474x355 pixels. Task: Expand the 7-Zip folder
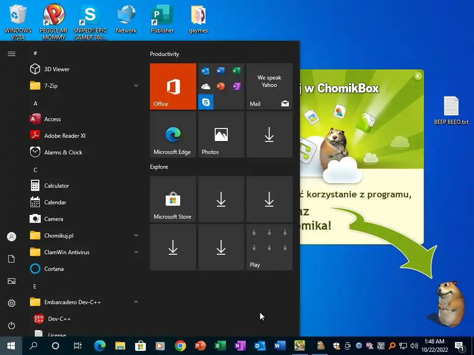[x=136, y=86]
